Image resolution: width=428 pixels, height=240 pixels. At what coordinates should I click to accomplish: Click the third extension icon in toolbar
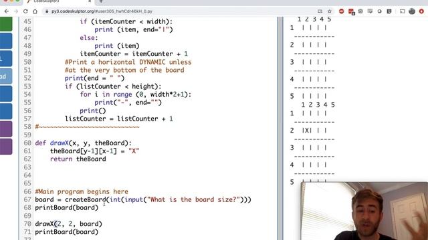[x=360, y=11]
